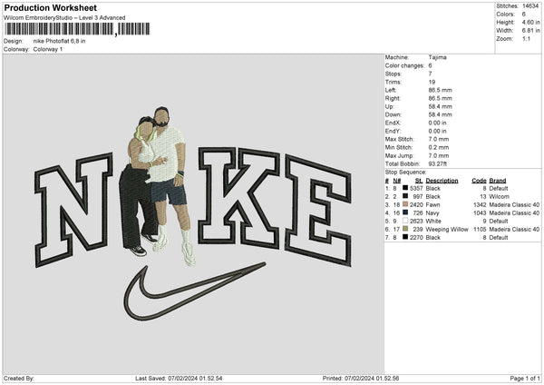The height and width of the screenshot is (385, 544).
Task: Click the St. column header
Action: point(419,181)
